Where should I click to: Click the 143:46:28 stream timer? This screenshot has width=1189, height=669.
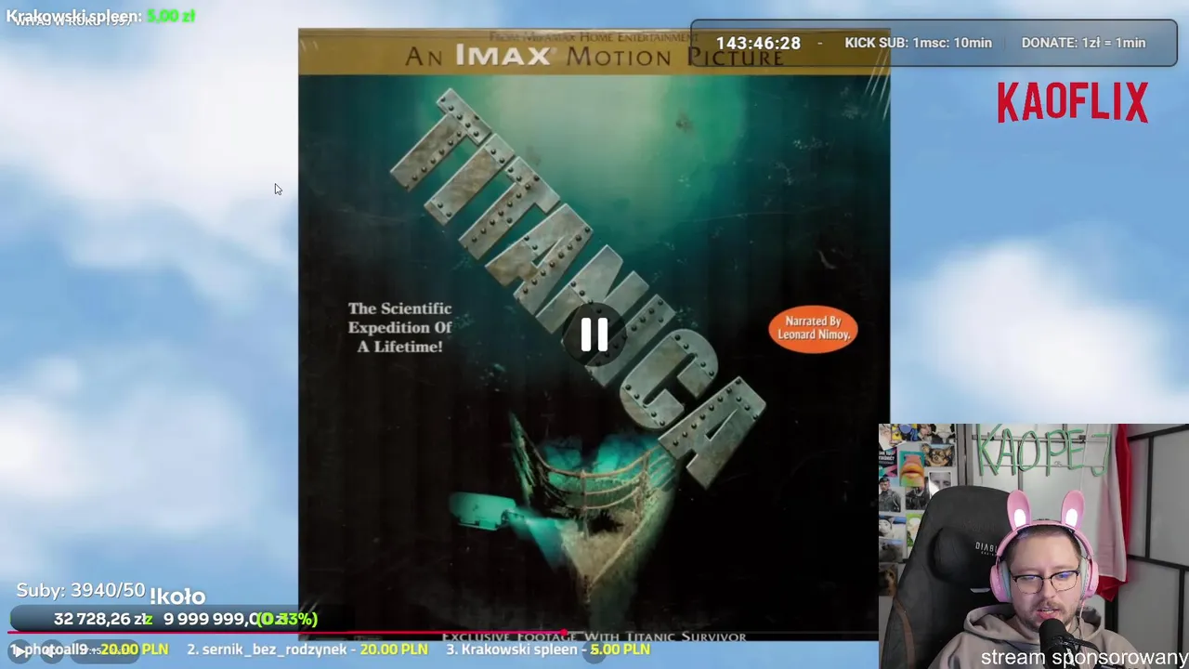[758, 43]
